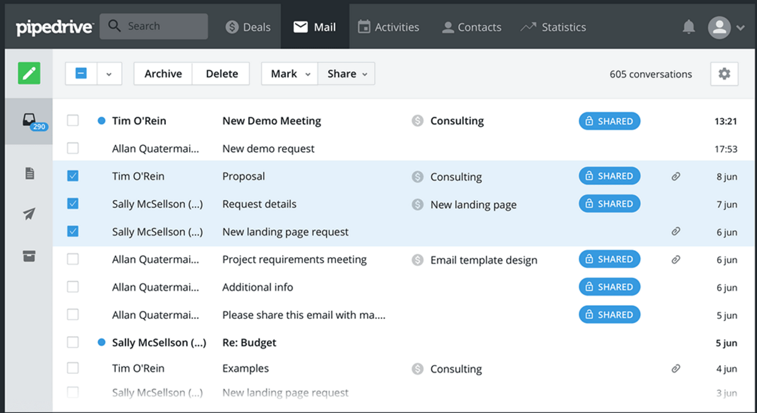This screenshot has width=757, height=413.
Task: Open the Share dropdown
Action: point(346,74)
